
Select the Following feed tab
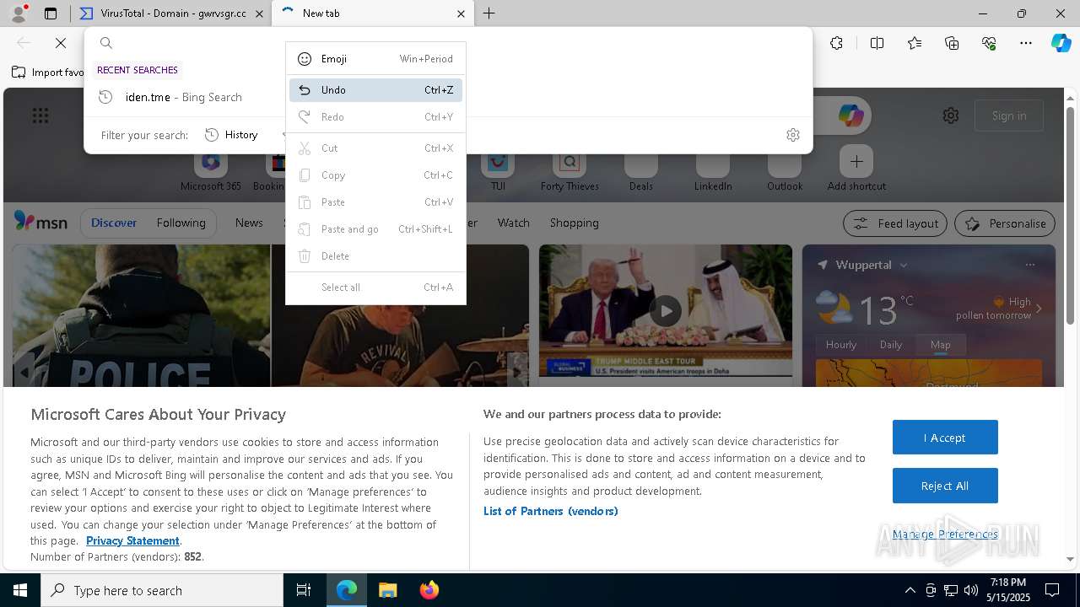point(181,223)
